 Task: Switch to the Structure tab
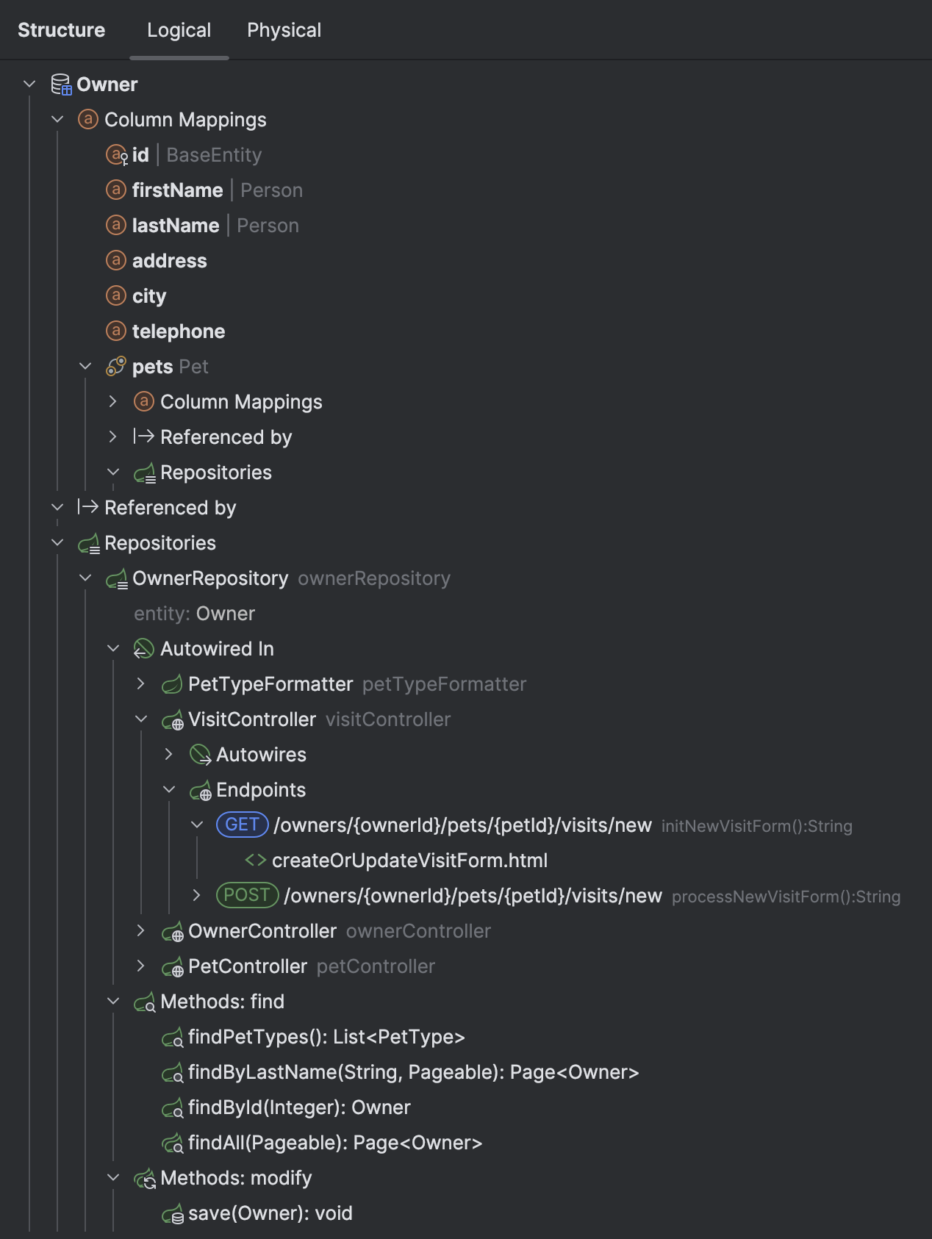[62, 30]
